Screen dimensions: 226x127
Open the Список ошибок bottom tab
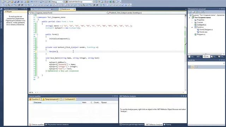pyautogui.click(x=36, y=125)
